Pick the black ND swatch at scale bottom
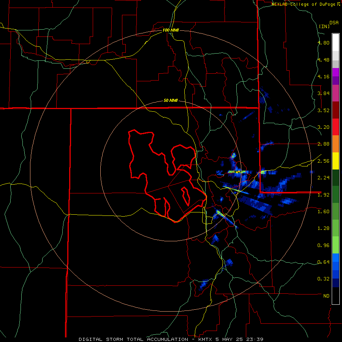 coord(336,296)
